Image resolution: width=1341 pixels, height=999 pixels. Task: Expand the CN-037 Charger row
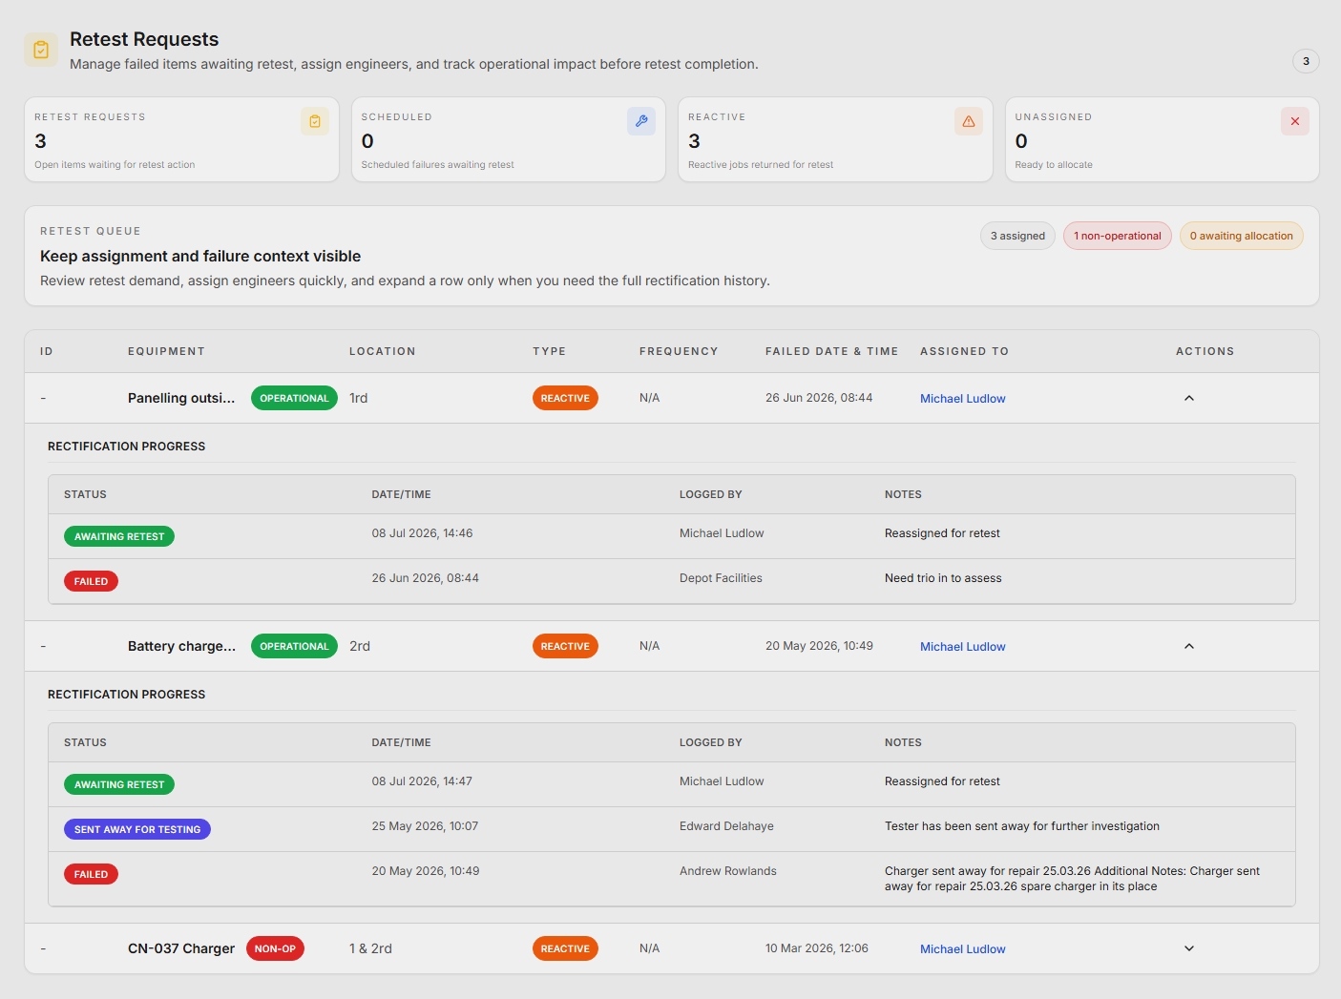click(1189, 948)
